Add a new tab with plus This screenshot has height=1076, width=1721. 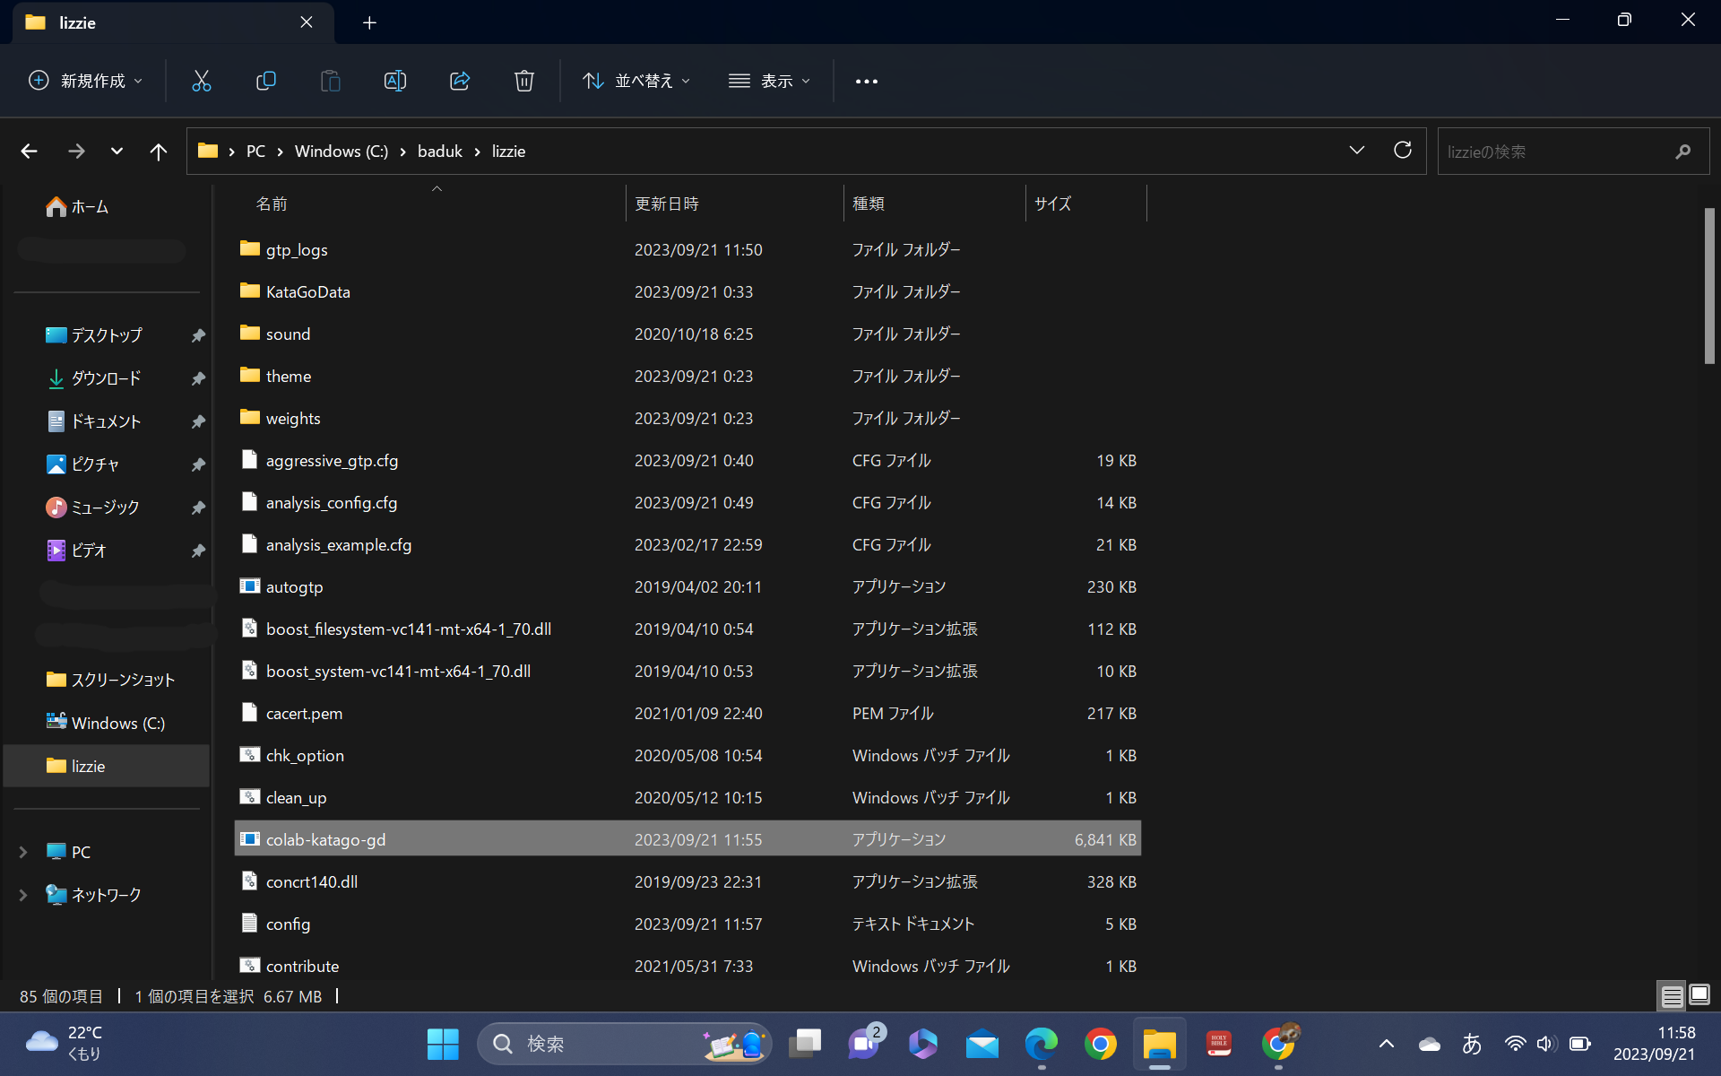[x=369, y=22]
